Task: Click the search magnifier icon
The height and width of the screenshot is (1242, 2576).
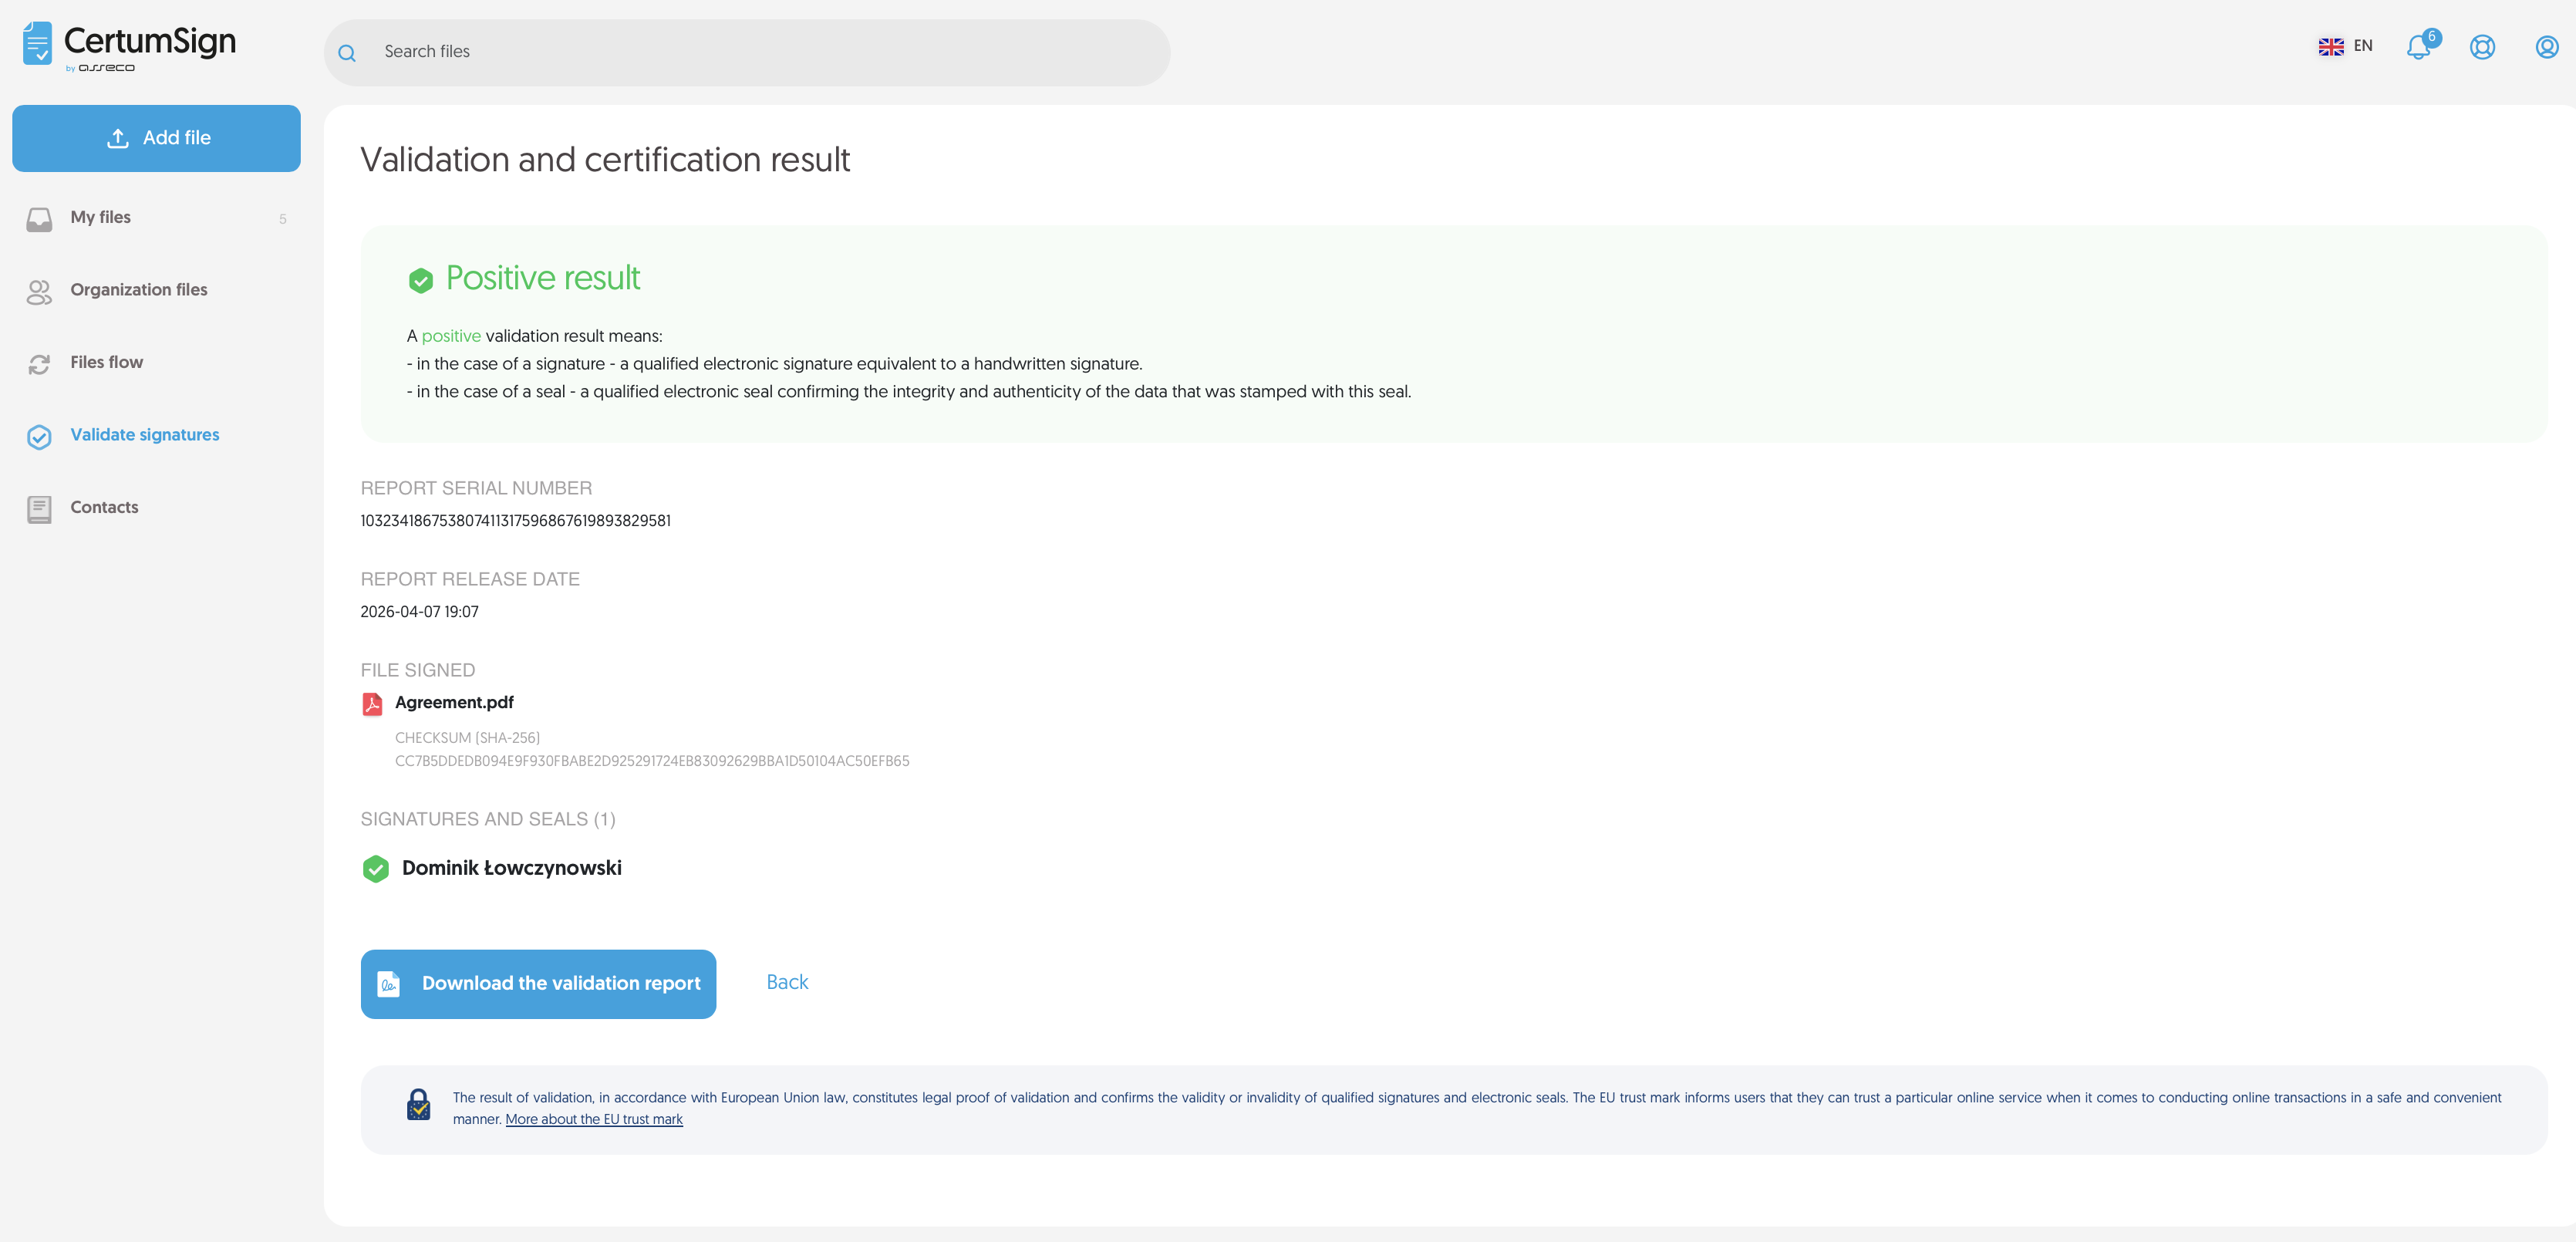Action: coord(347,53)
